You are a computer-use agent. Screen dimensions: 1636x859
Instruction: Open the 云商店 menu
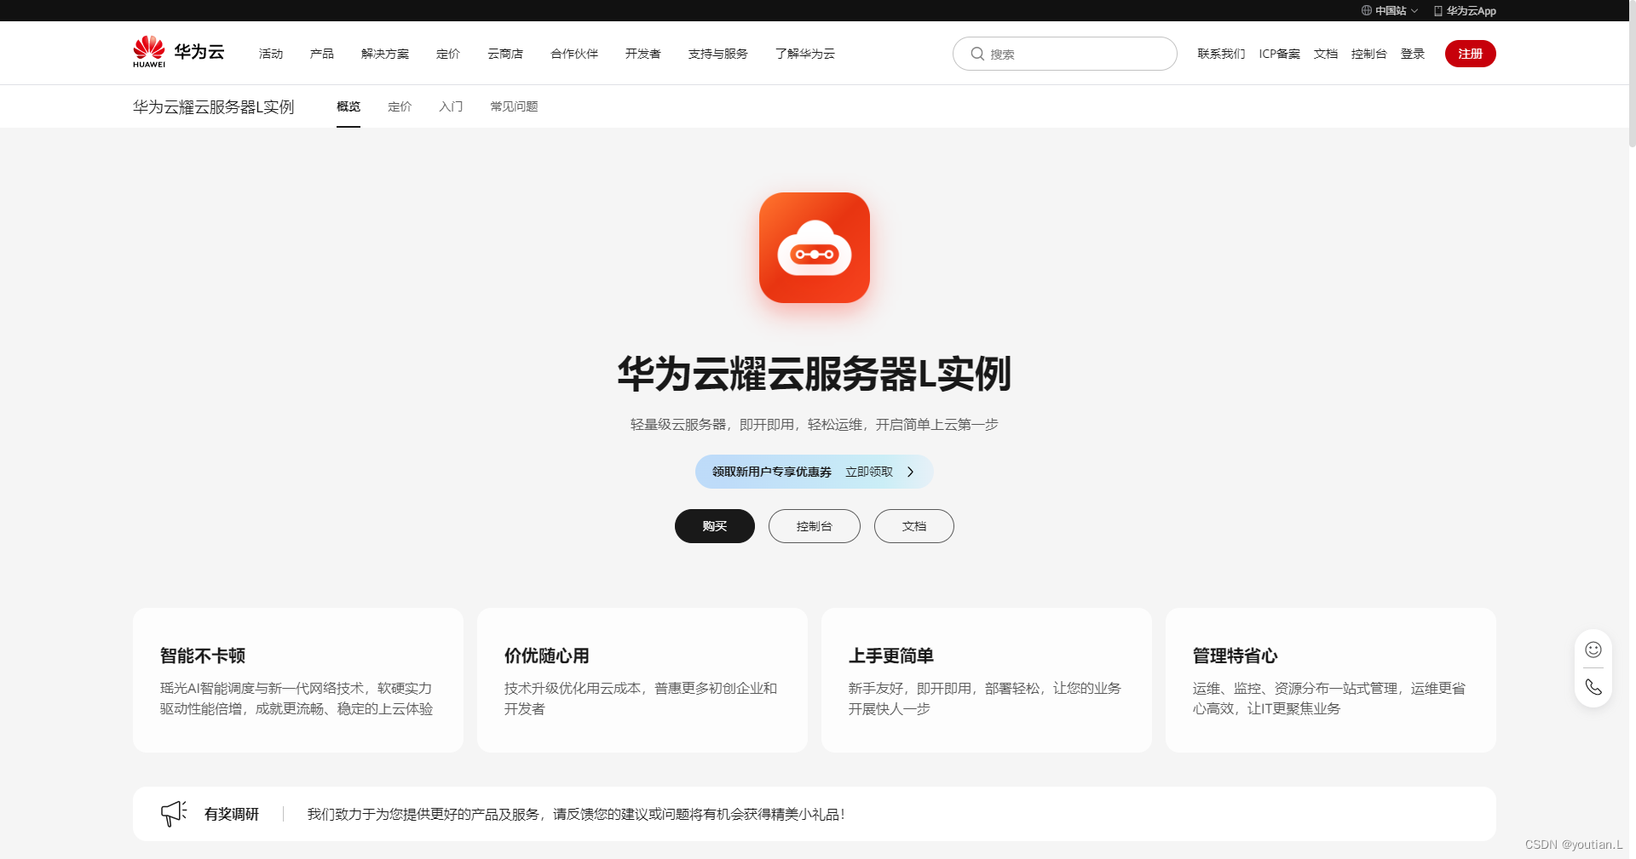(x=505, y=54)
